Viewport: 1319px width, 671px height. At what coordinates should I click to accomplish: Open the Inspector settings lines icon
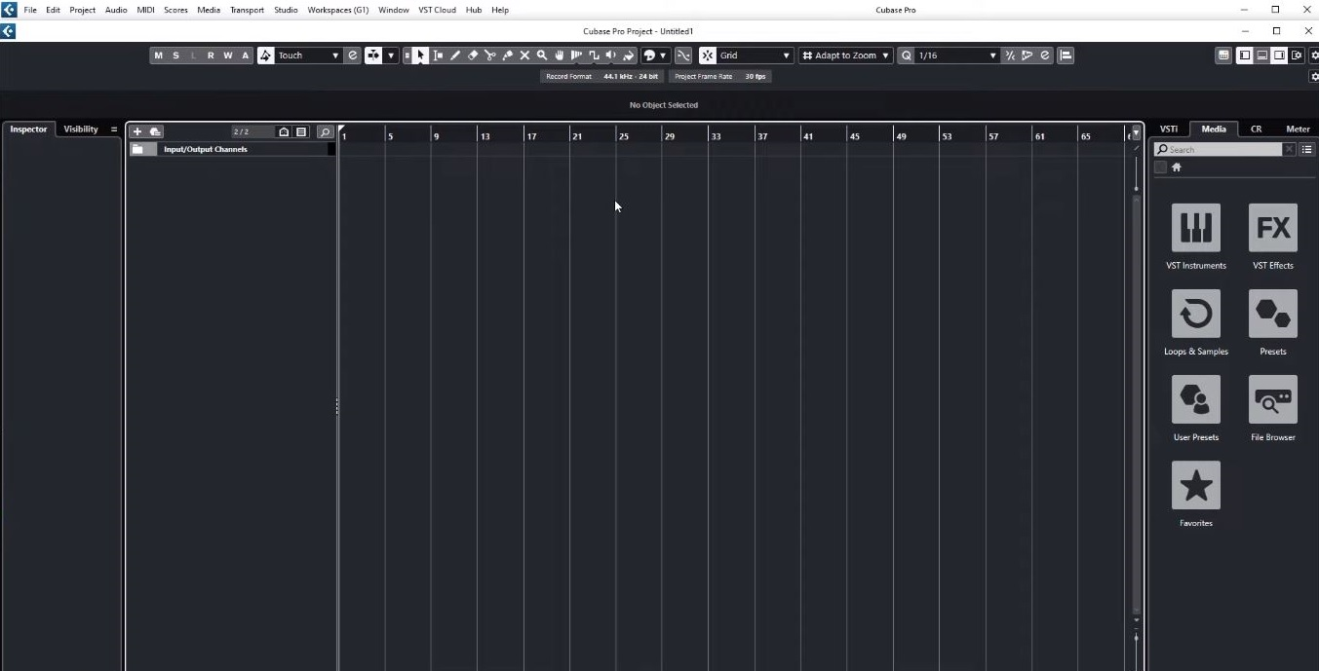click(114, 130)
